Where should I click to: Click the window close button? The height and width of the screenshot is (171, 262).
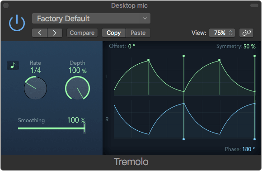pos(6,5)
